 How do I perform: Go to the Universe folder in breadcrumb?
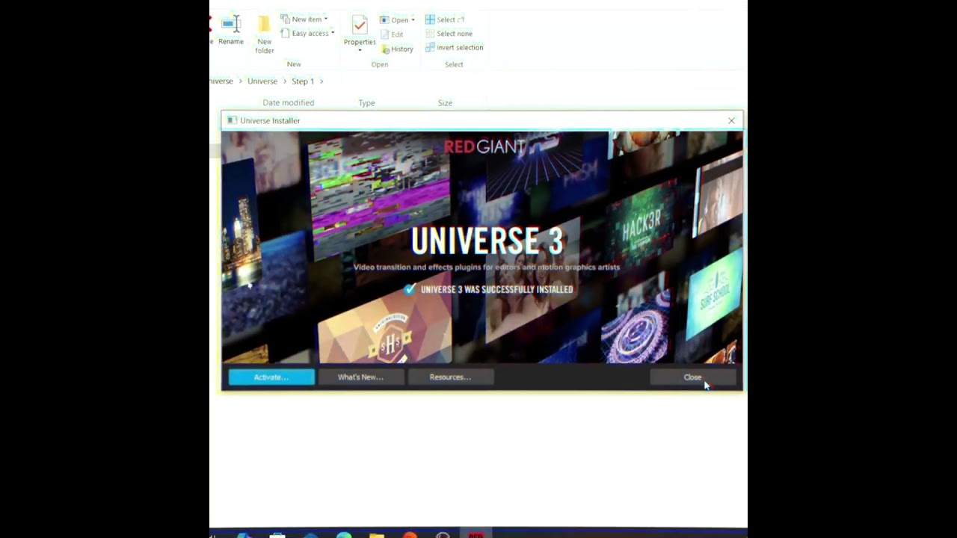pyautogui.click(x=262, y=81)
